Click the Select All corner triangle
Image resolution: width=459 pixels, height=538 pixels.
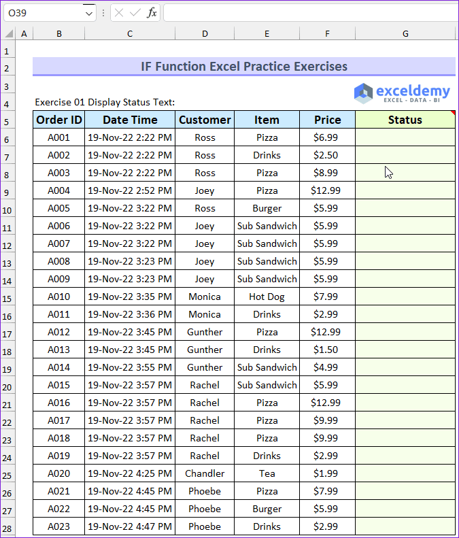(x=8, y=34)
